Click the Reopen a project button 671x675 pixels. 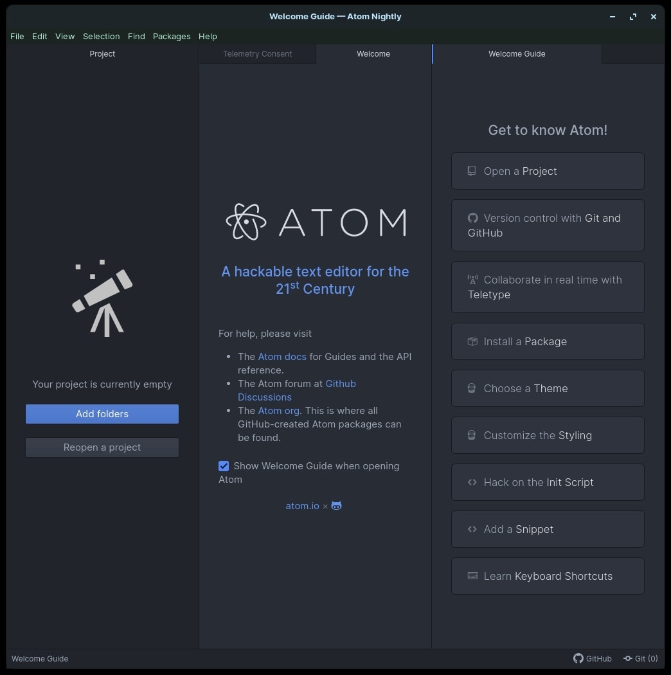(102, 447)
